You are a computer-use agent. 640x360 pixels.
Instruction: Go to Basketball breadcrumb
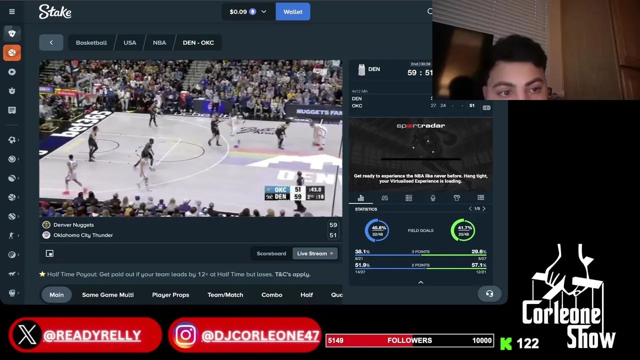pyautogui.click(x=91, y=42)
